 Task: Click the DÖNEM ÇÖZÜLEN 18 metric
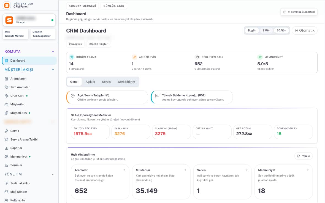coord(293,131)
